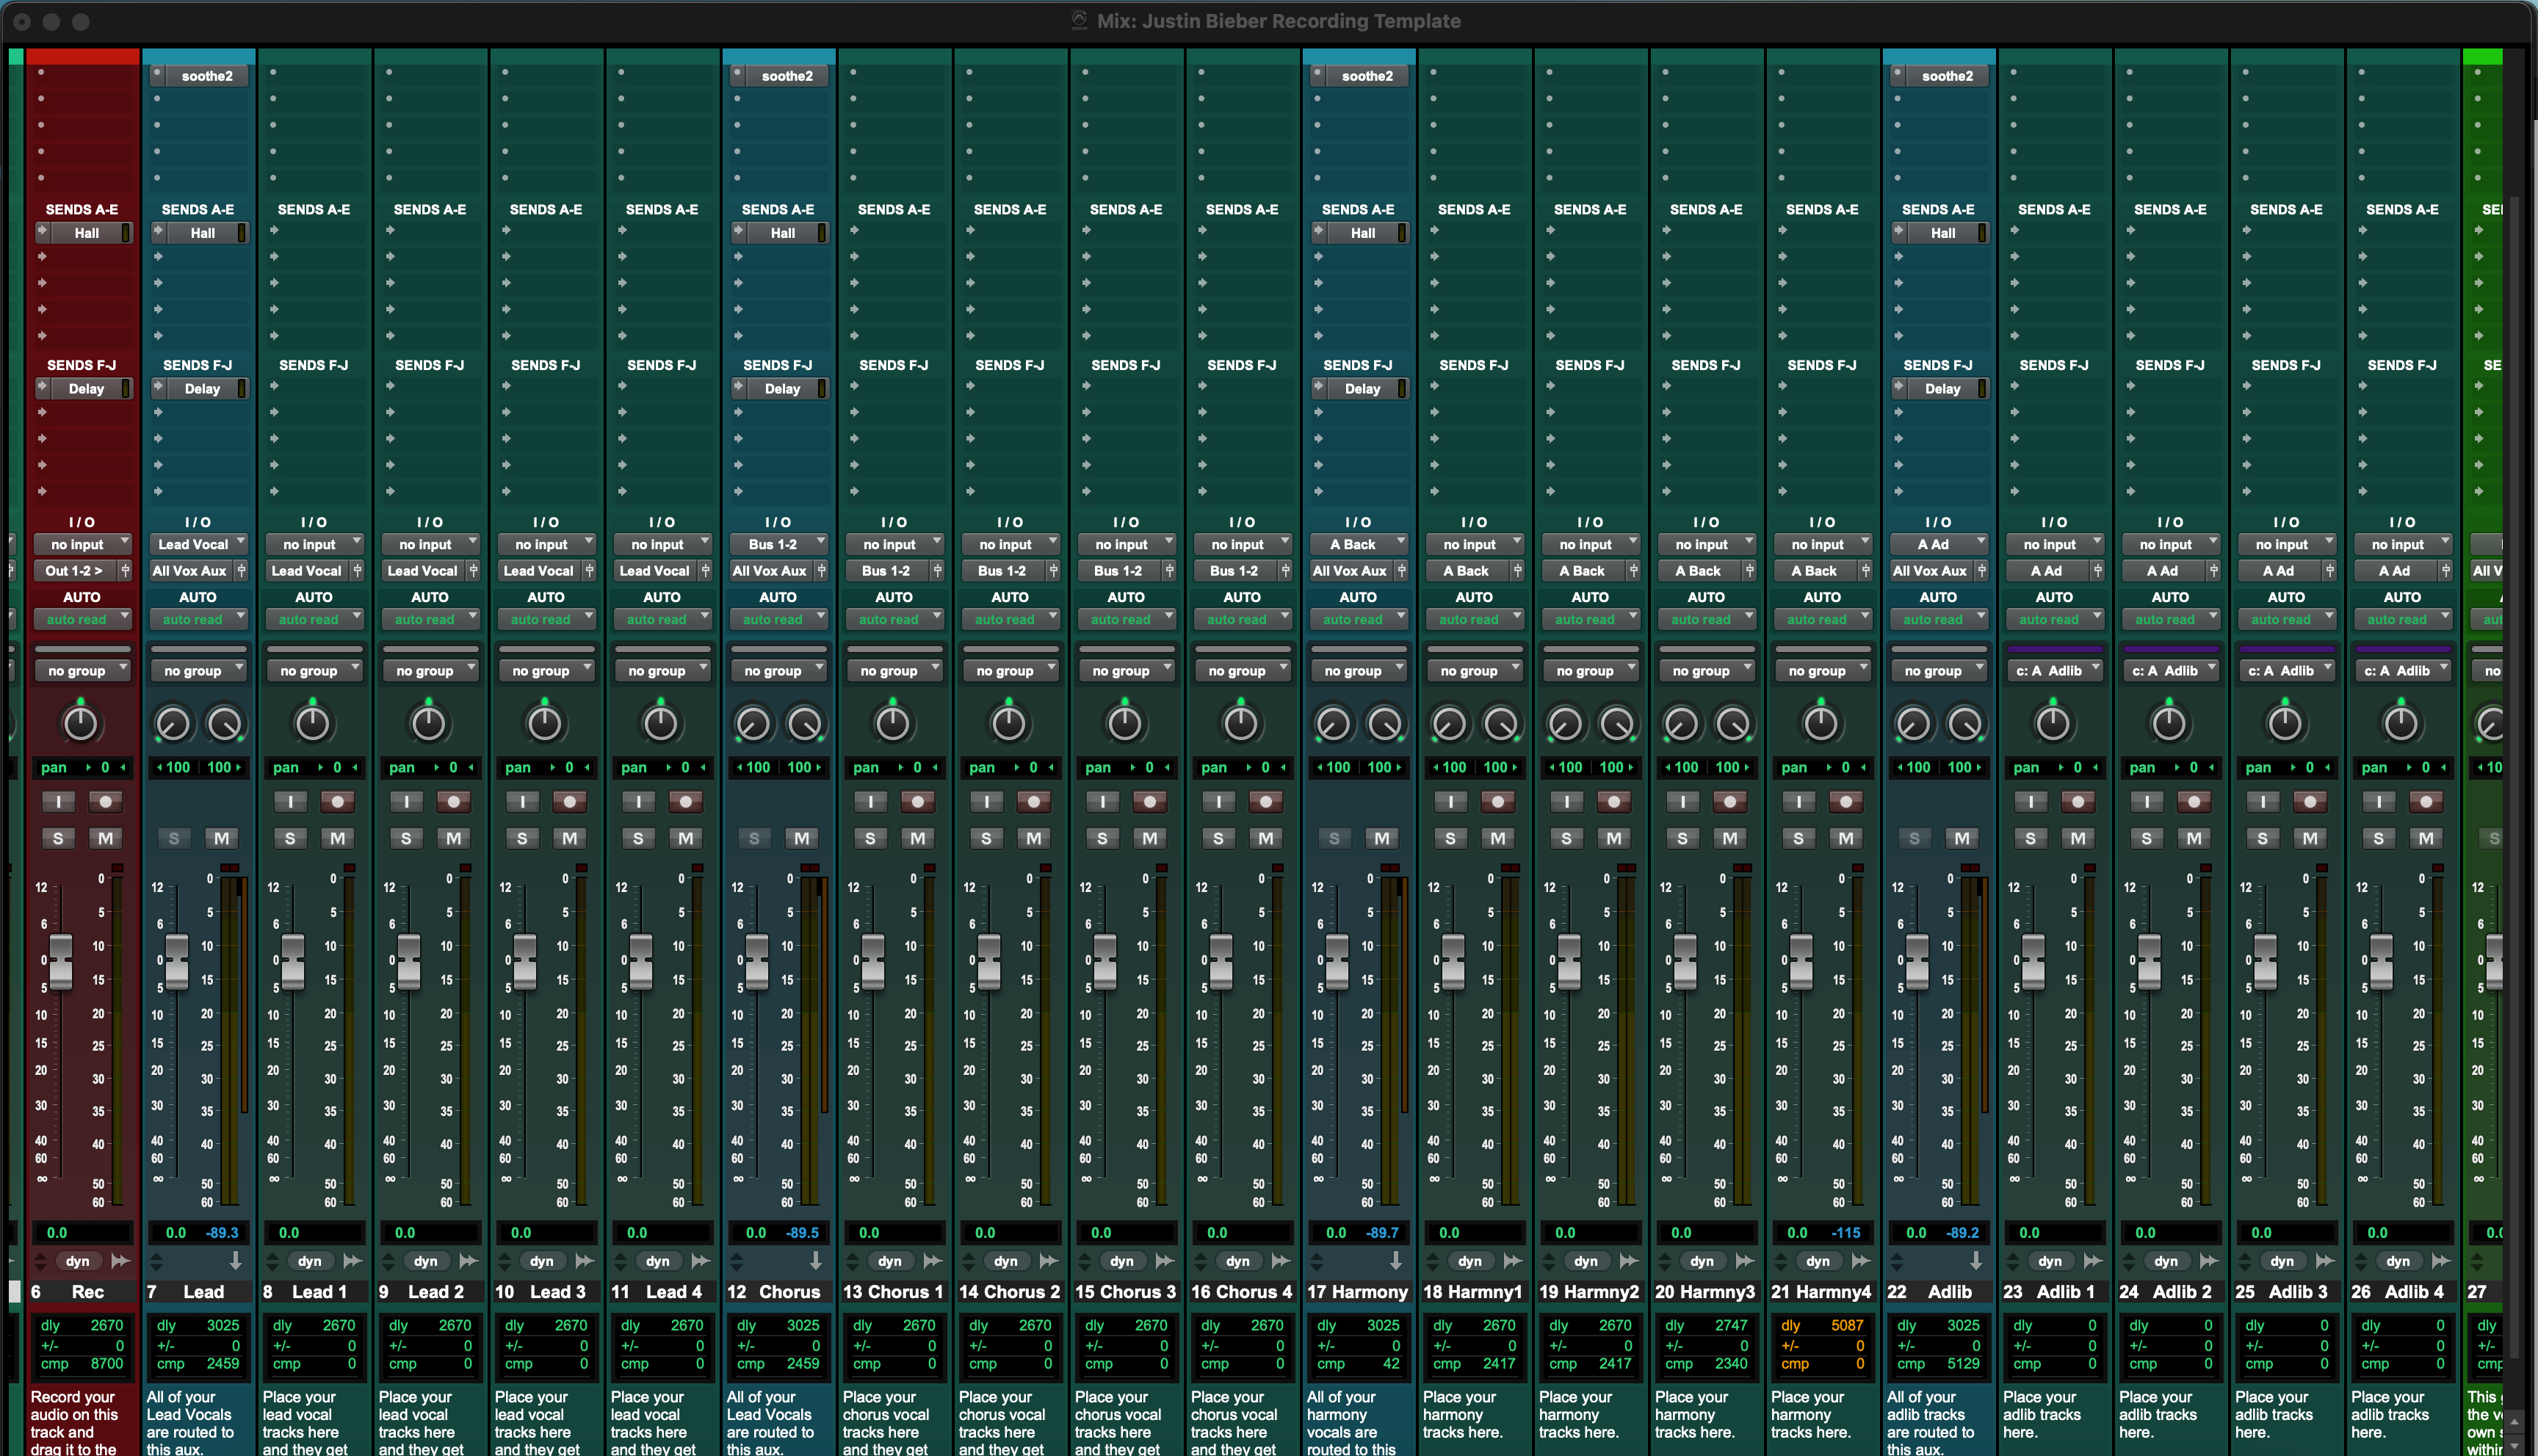
Task: Adjust the pan knob on the Lead track
Action: [172, 723]
